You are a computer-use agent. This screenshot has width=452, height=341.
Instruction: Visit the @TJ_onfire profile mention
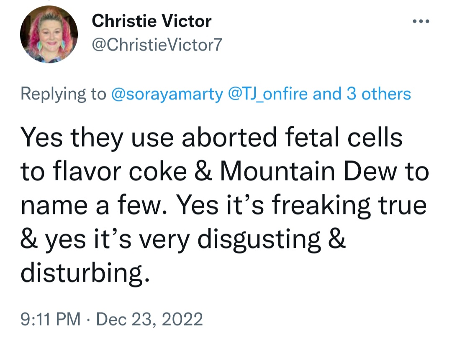click(x=269, y=94)
